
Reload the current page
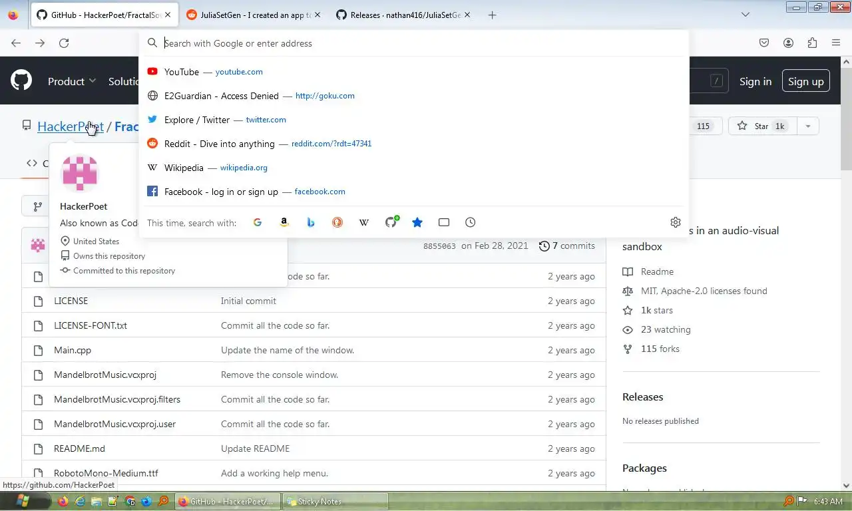64,43
